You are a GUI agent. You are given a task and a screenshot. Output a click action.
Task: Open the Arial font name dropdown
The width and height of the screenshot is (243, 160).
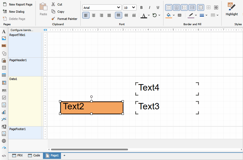pyautogui.click(x=102, y=7)
